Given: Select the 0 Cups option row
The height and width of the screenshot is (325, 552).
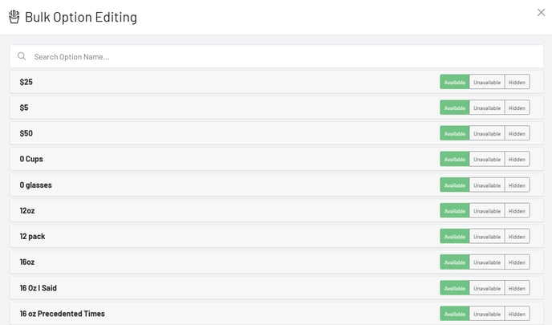Looking at the screenshot, I should click(225, 159).
